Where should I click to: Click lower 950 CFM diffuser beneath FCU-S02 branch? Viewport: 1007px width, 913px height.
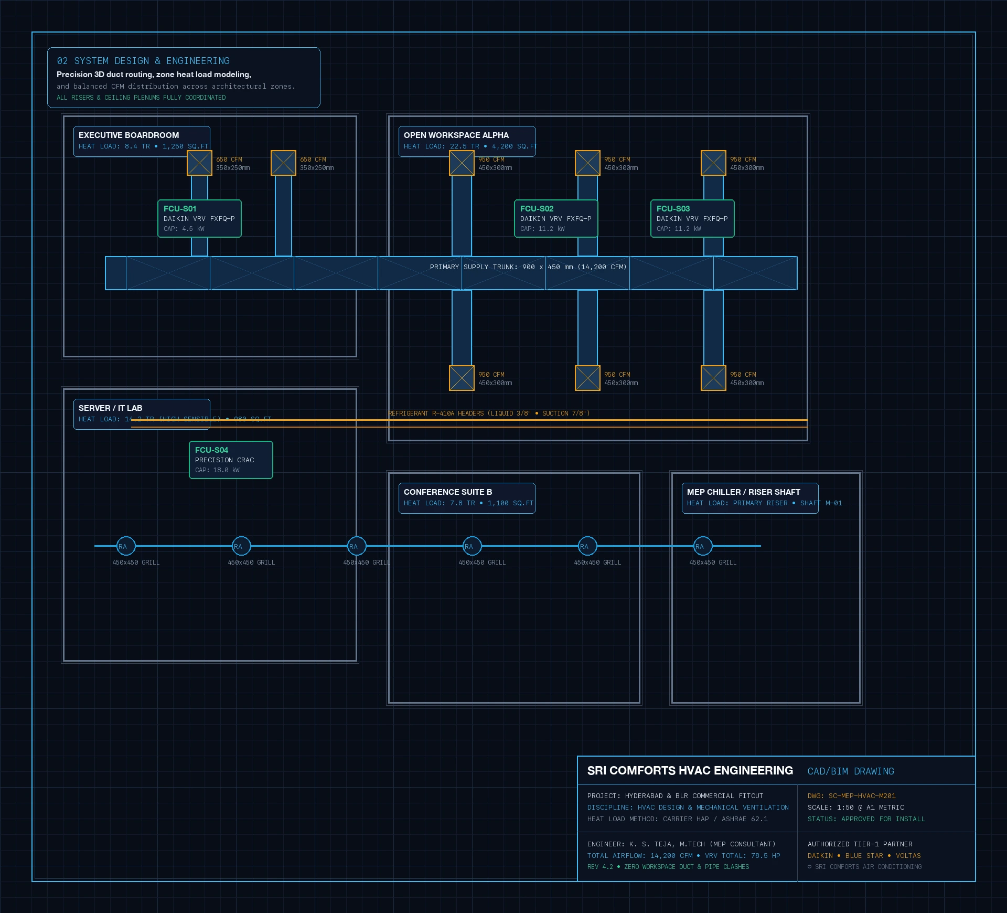coord(587,378)
